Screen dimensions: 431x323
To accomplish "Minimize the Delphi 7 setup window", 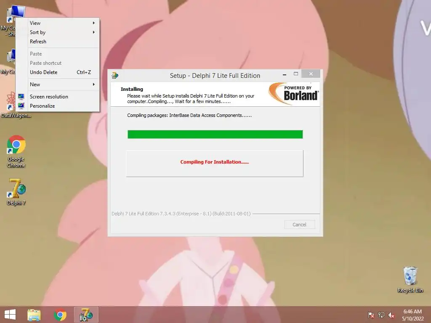I will pos(285,74).
